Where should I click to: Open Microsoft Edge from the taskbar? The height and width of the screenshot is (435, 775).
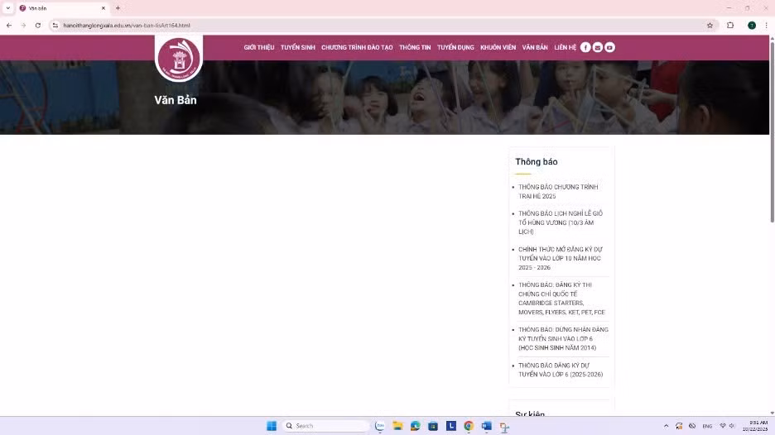point(415,426)
